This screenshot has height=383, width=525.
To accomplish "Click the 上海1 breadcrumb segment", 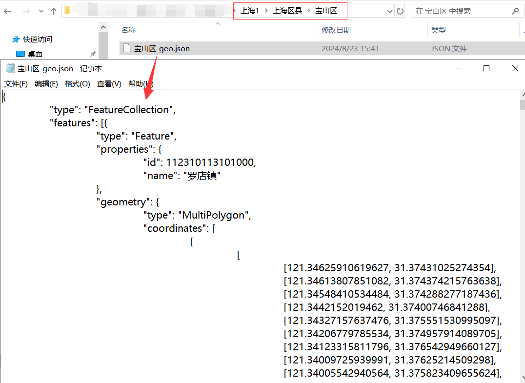I will [x=249, y=11].
